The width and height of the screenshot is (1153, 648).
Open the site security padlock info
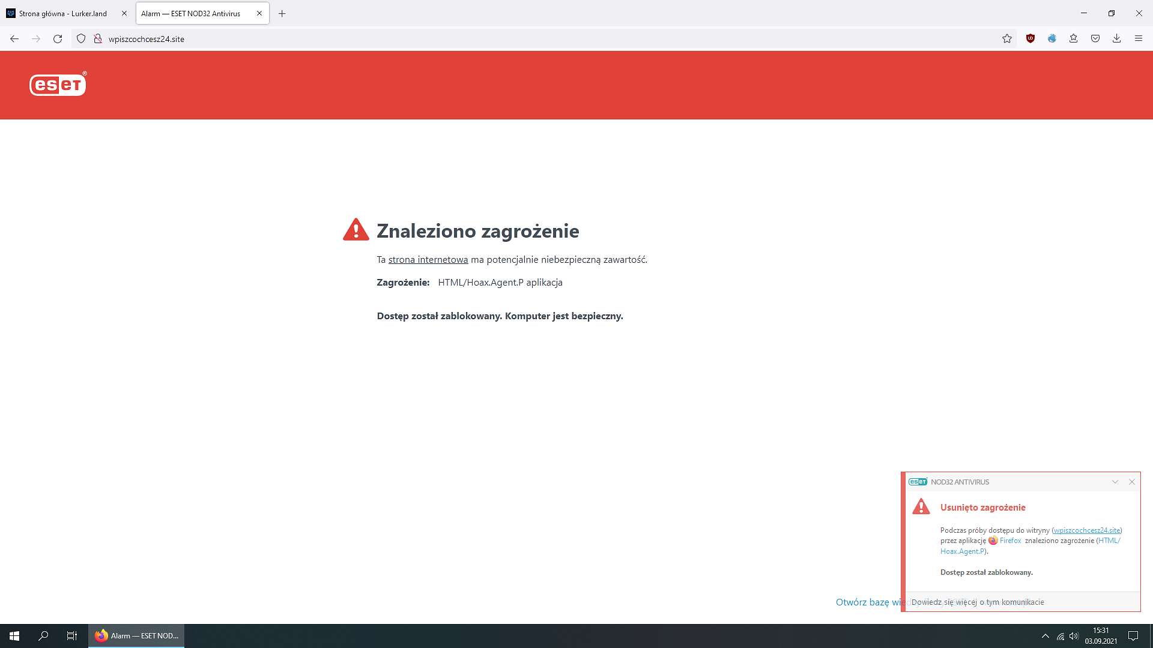click(x=98, y=39)
